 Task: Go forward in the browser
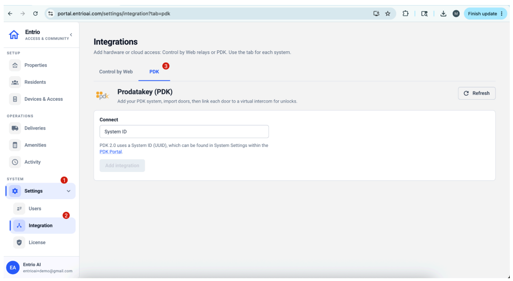[x=23, y=14]
